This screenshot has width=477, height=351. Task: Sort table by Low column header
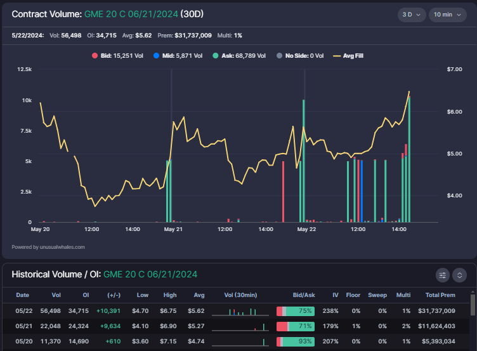(142, 295)
